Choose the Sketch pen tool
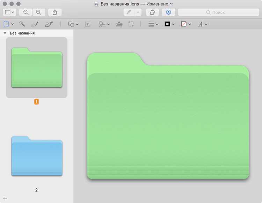 pos(35,24)
